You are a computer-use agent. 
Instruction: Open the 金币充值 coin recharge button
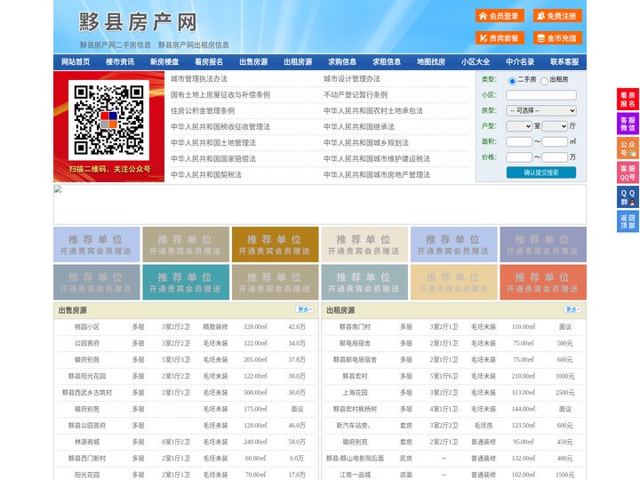coord(557,38)
